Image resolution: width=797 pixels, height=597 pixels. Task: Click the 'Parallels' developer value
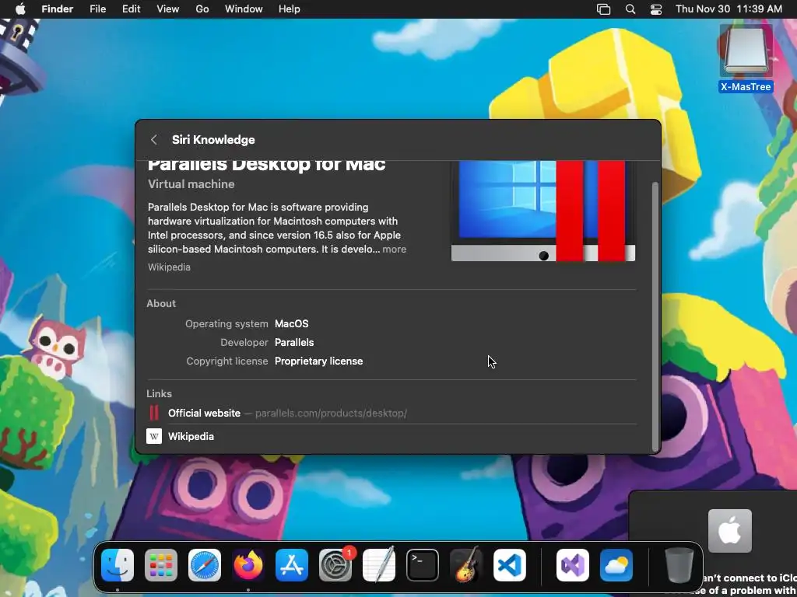294,343
